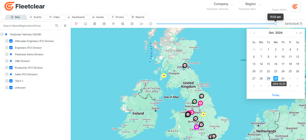Expand the Unknown node

tap(7, 88)
